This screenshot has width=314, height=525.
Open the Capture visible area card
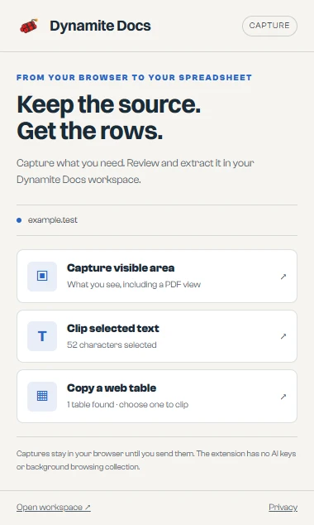point(157,277)
